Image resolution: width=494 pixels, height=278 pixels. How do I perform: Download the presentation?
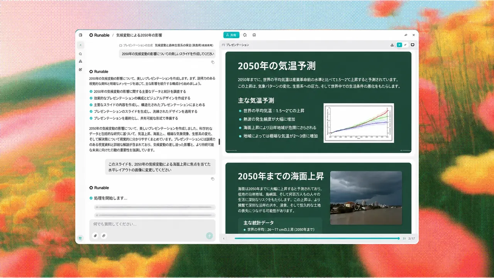pyautogui.click(x=392, y=45)
